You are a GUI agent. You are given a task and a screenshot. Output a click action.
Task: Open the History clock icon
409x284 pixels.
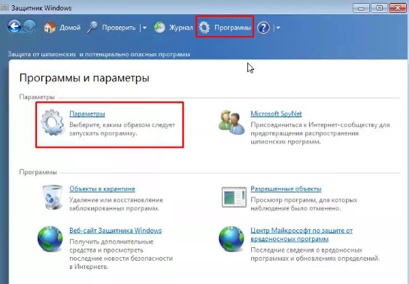point(159,27)
